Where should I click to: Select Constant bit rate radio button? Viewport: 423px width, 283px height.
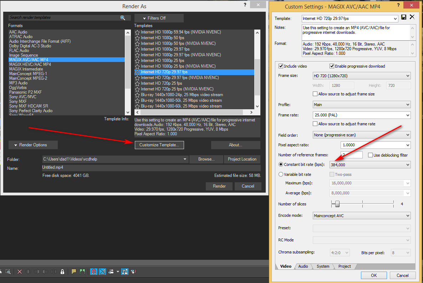tap(281, 164)
